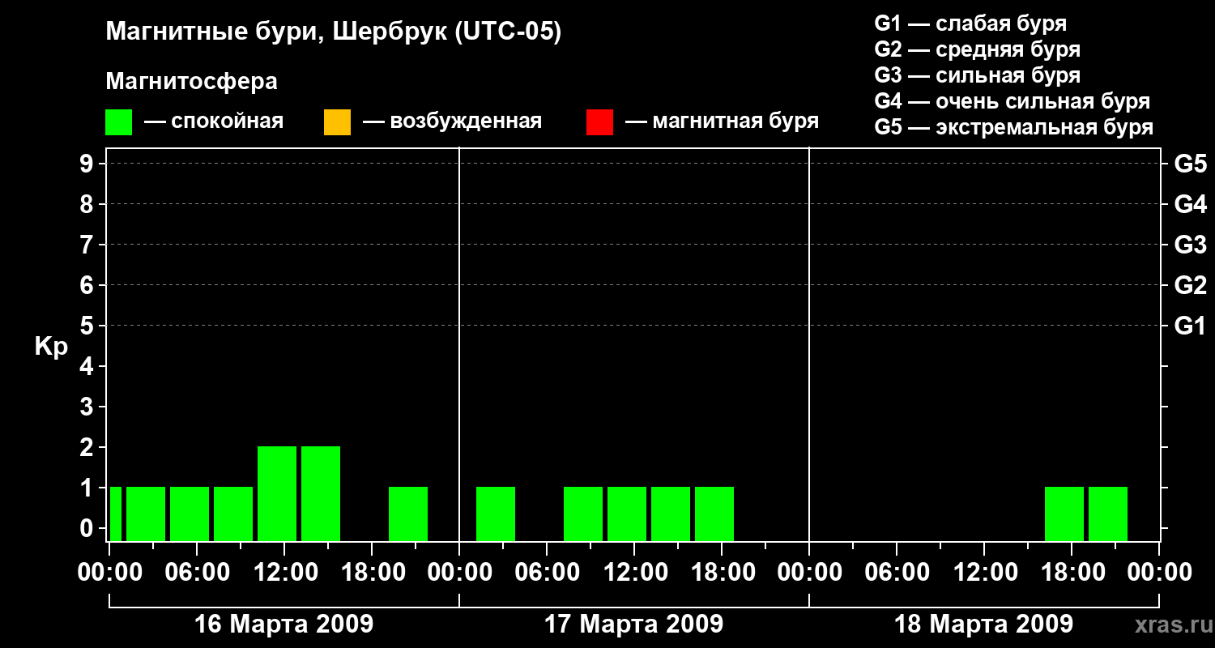
Task: Click the 'Магнитосфера' heading
Action: click(191, 82)
